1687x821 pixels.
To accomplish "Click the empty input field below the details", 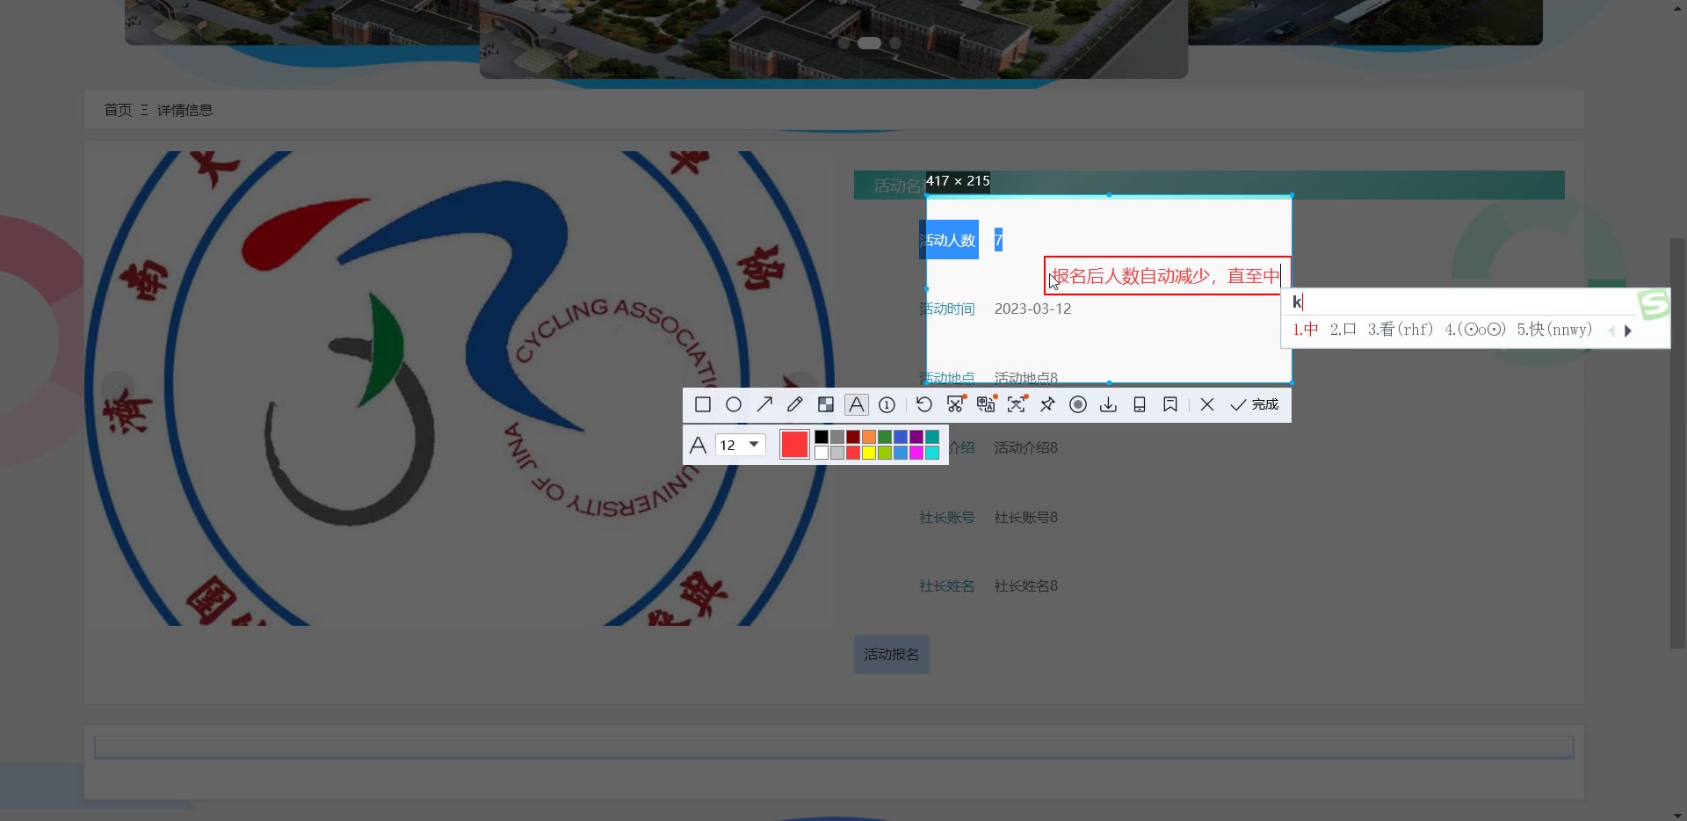I will pos(834,747).
